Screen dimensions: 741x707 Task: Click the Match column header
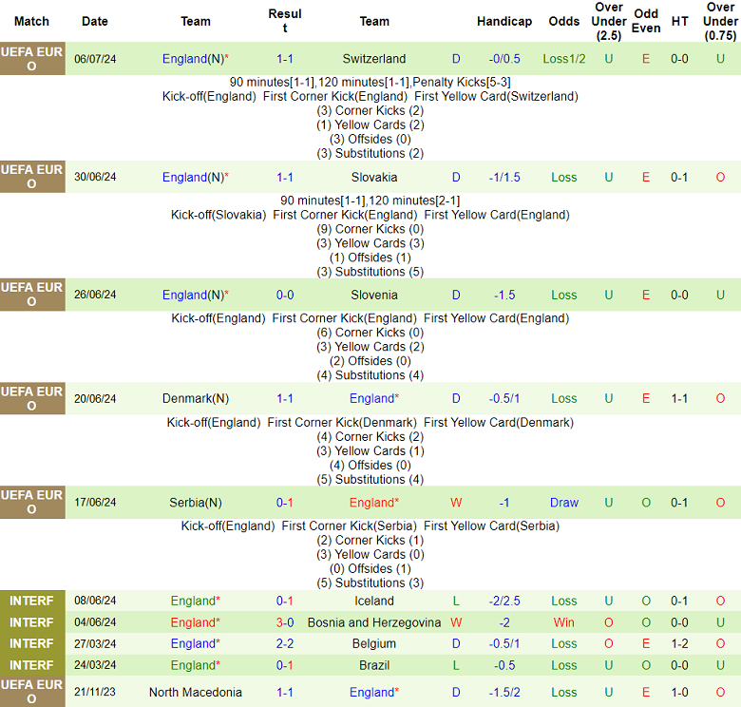(x=32, y=21)
